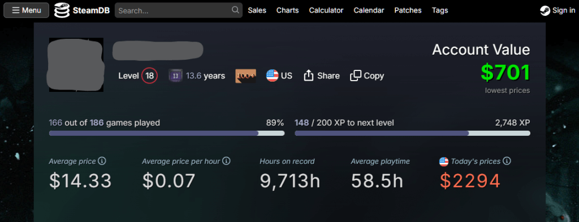
Task: Click the Steam icon beside Sign in
Action: coord(545,11)
